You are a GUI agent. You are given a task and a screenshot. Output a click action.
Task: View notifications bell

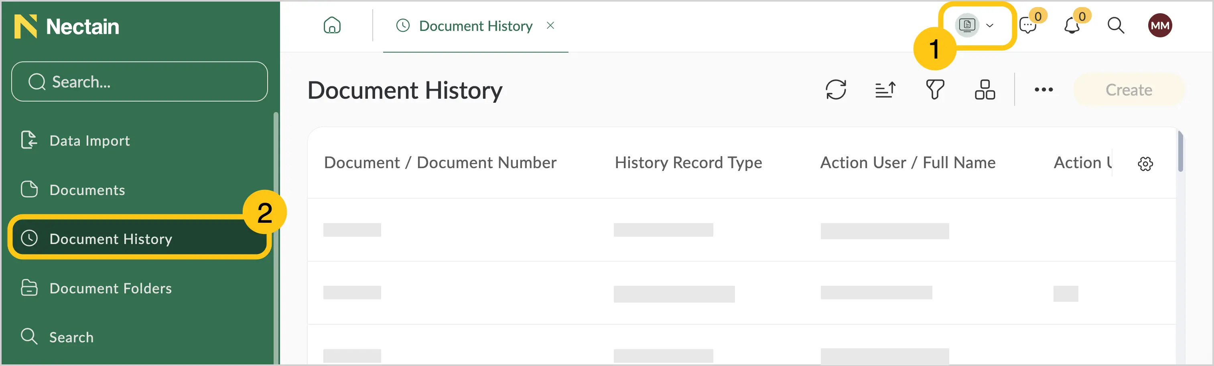(1072, 25)
